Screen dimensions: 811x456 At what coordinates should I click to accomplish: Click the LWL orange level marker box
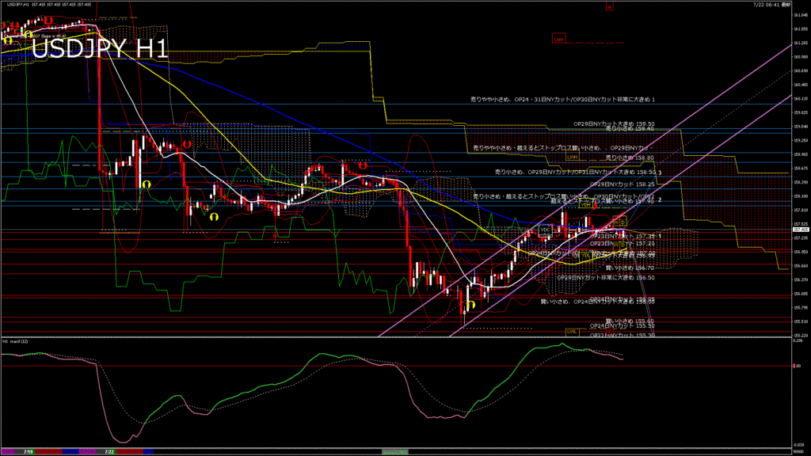point(572,332)
